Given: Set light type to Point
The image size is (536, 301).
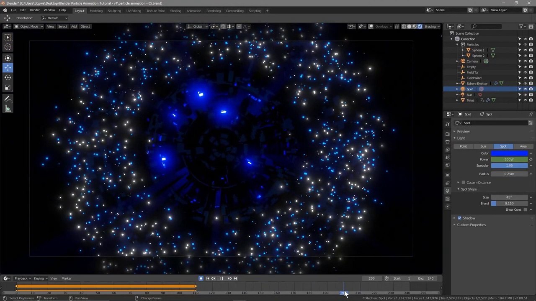Looking at the screenshot, I should (x=463, y=146).
